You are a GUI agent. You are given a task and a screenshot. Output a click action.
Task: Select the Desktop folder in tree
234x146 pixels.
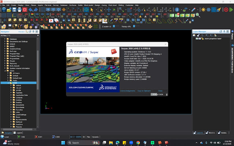(19, 102)
